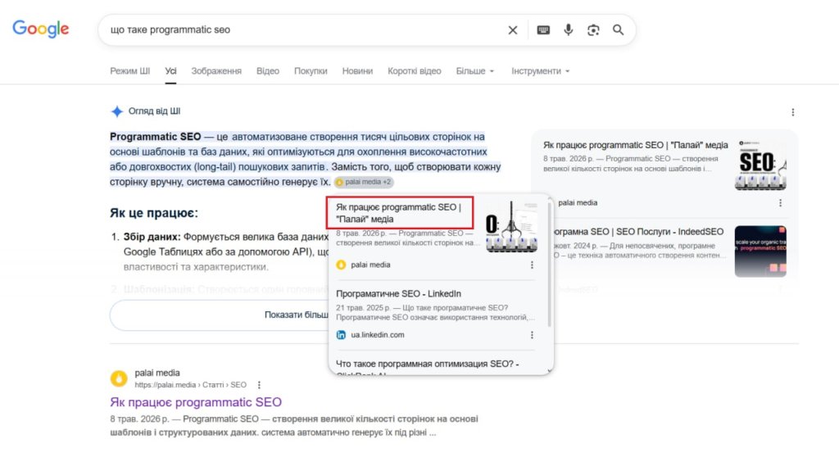Switch to Відео tab
The image size is (839, 453).
click(268, 71)
